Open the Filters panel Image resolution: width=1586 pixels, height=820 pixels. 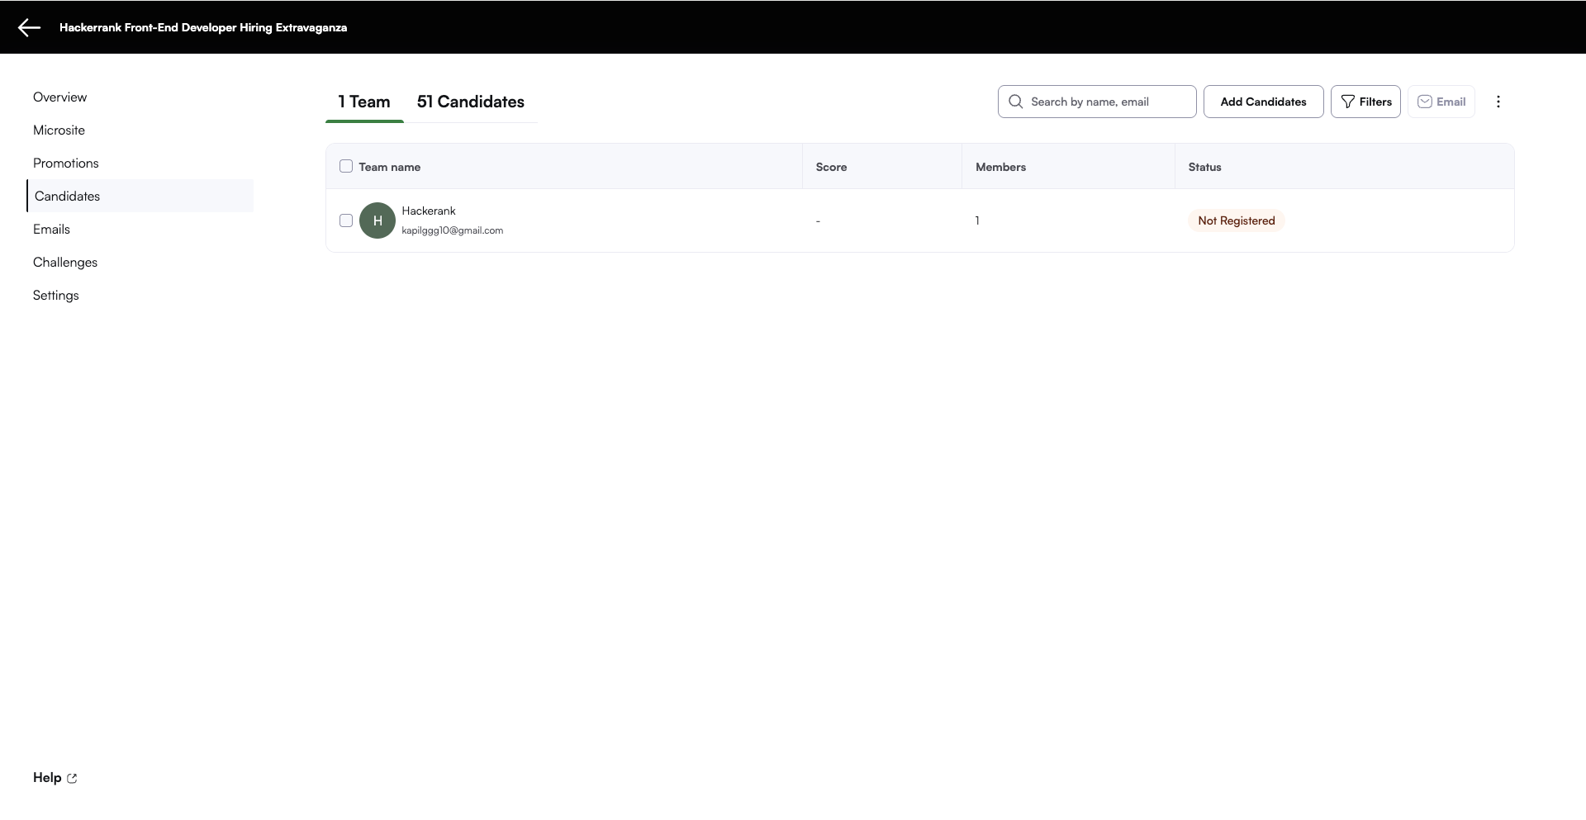1365,102
